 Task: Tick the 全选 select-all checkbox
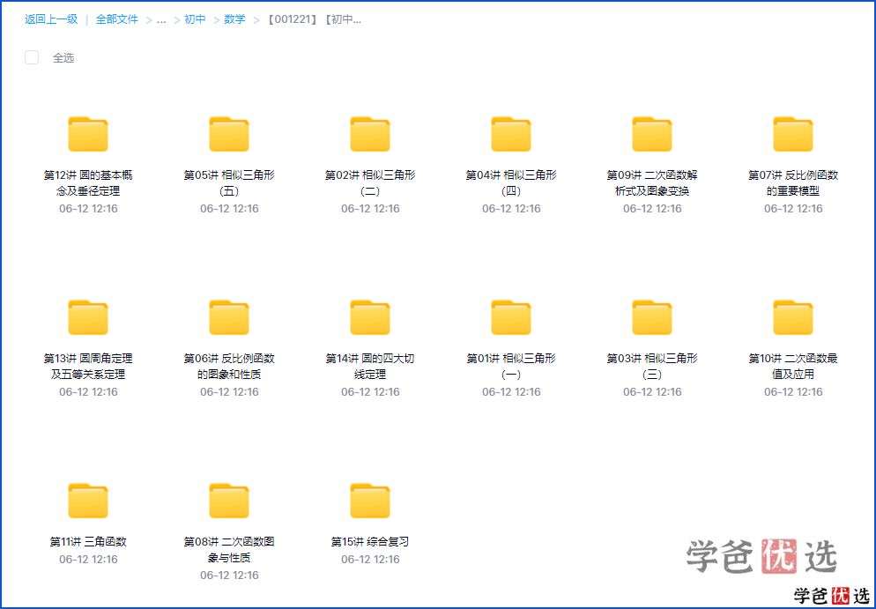[32, 57]
